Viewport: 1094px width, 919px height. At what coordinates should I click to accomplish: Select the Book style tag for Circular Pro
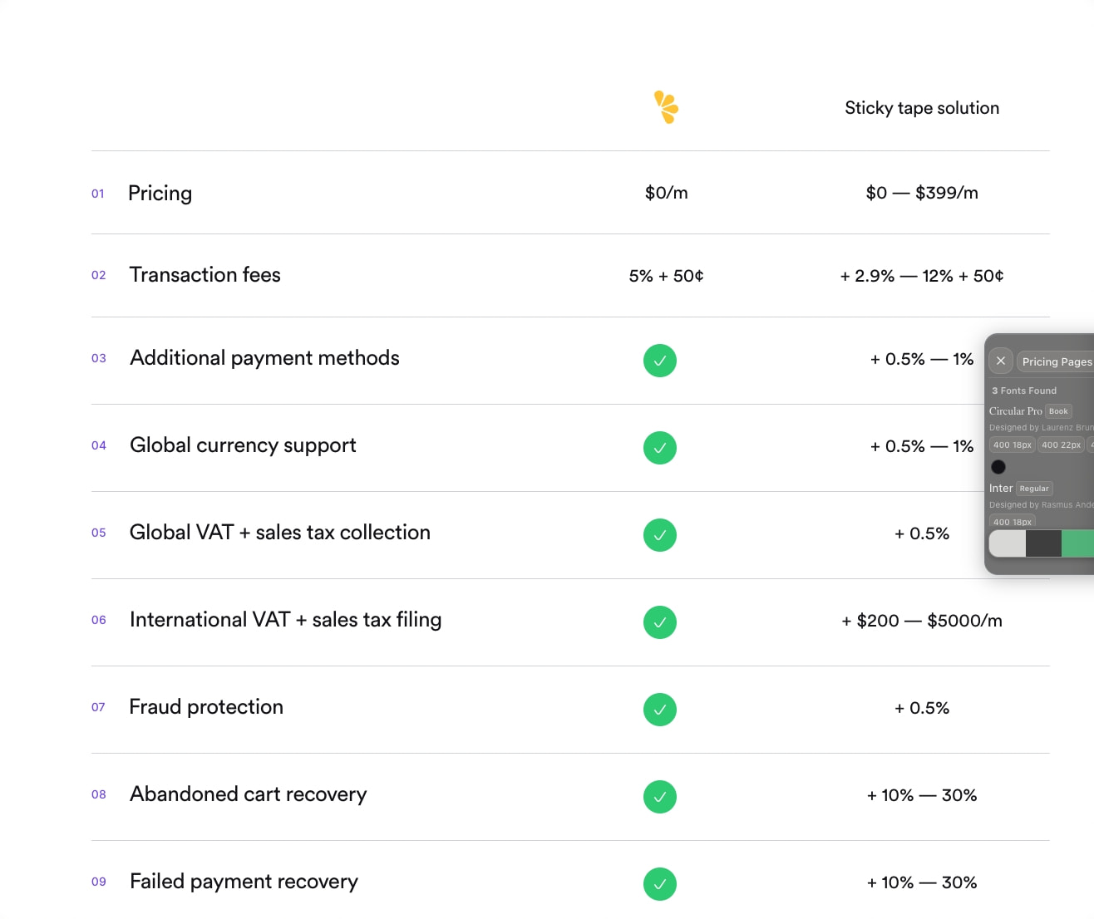pyautogui.click(x=1058, y=411)
